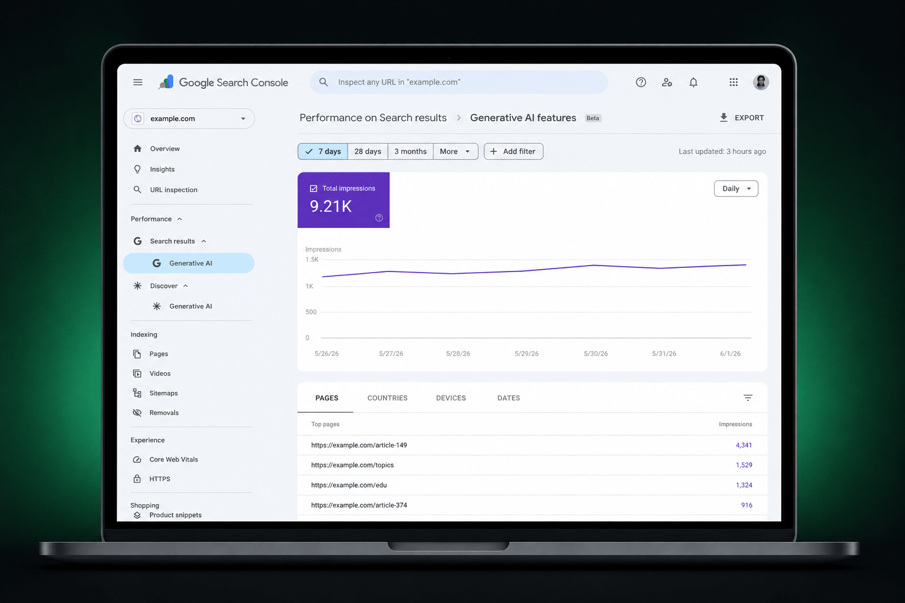Open users and permissions settings icon
This screenshot has width=905, height=603.
(667, 82)
